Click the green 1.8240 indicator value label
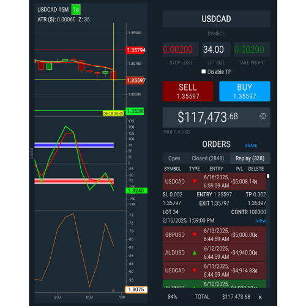The height and width of the screenshot is (306, 306). coord(136,190)
